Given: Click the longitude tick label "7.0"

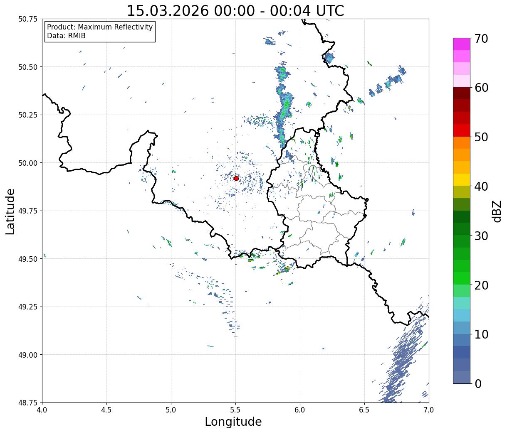Looking at the screenshot, I should point(429,410).
